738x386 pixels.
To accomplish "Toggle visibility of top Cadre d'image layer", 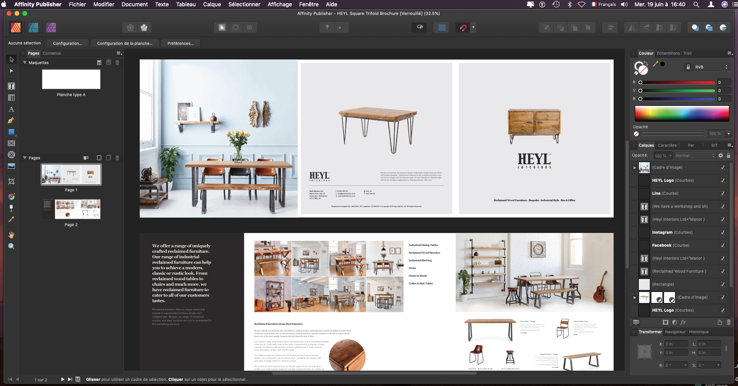I will coord(723,167).
